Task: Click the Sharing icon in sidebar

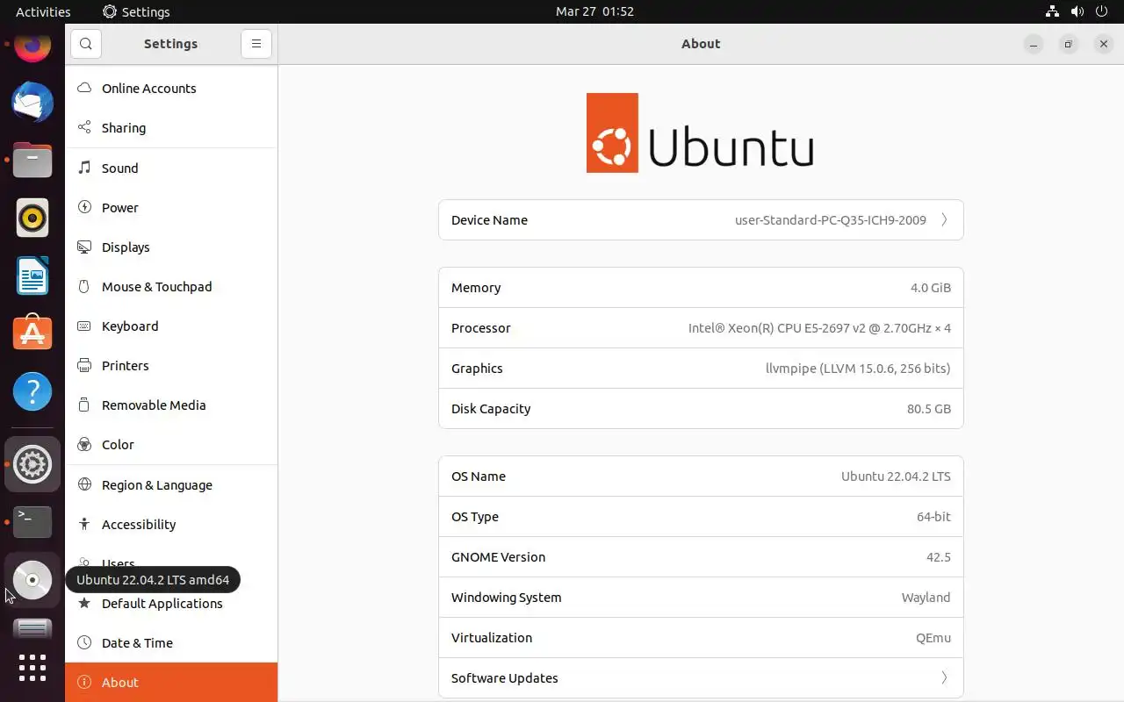Action: pos(84,127)
